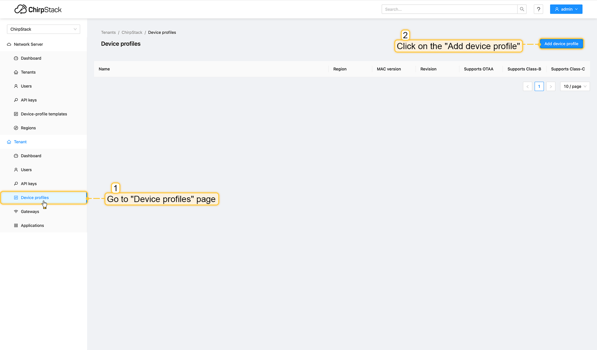
Task: Open Users under Network Server menu
Action: click(x=26, y=86)
